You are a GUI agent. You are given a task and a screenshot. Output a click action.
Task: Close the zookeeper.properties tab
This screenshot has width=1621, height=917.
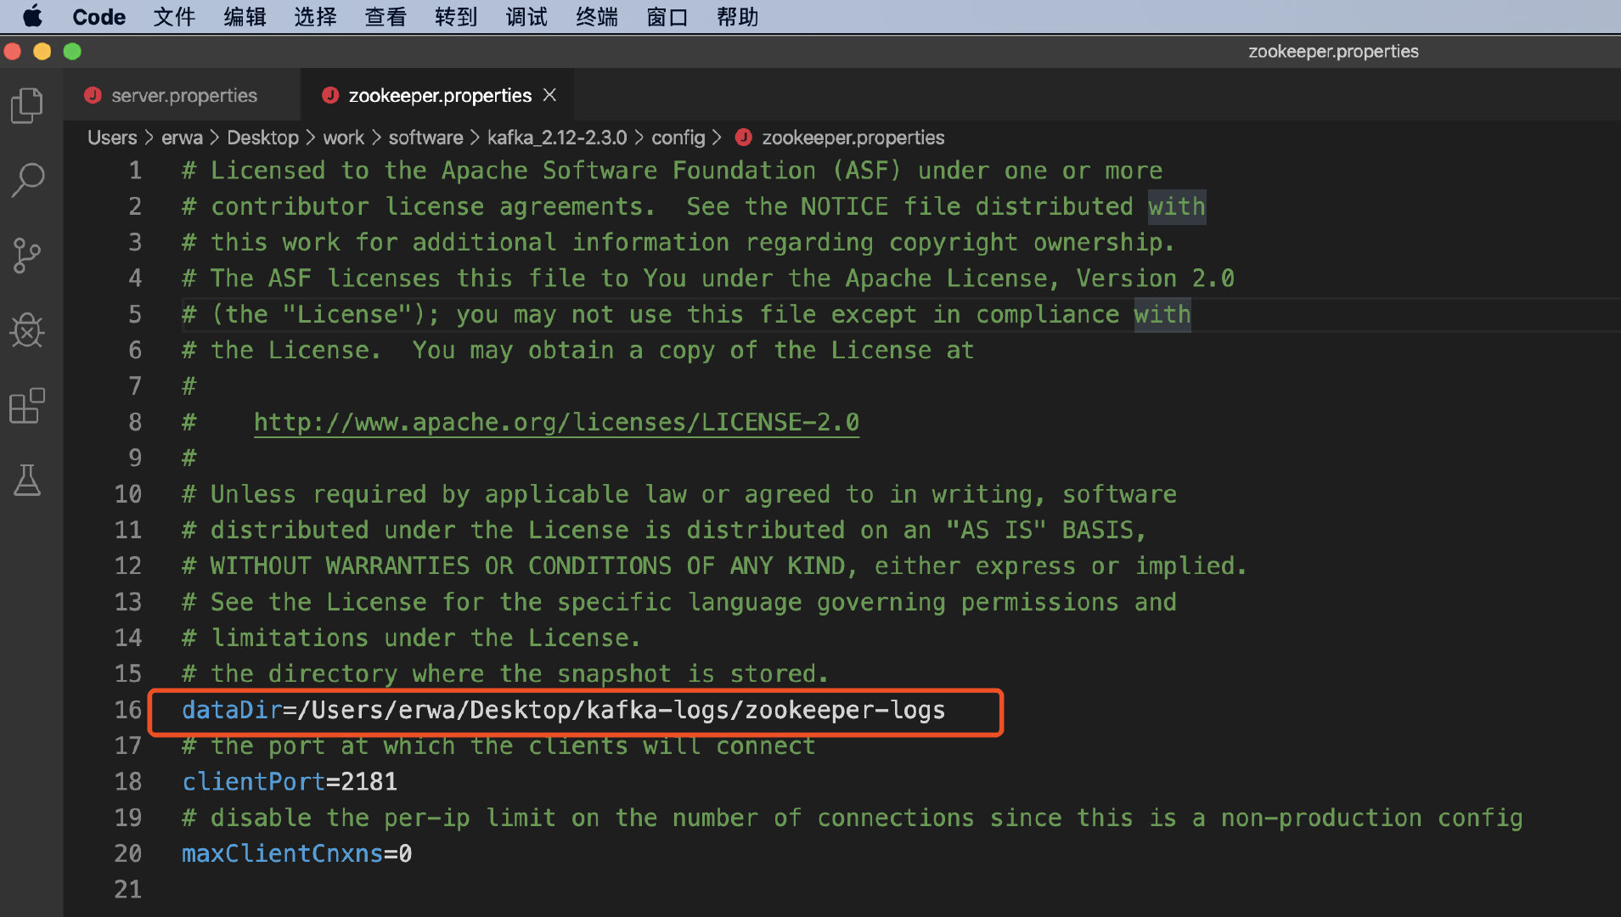point(550,95)
